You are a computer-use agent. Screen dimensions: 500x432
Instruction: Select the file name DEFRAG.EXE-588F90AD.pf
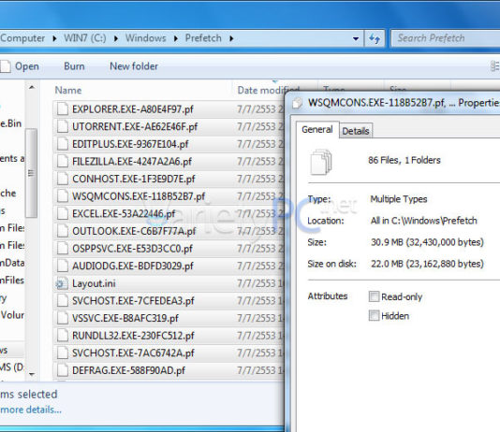(x=128, y=370)
